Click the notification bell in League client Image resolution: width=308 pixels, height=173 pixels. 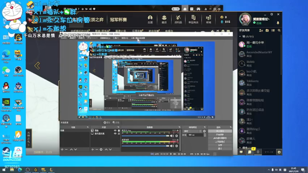point(278,23)
